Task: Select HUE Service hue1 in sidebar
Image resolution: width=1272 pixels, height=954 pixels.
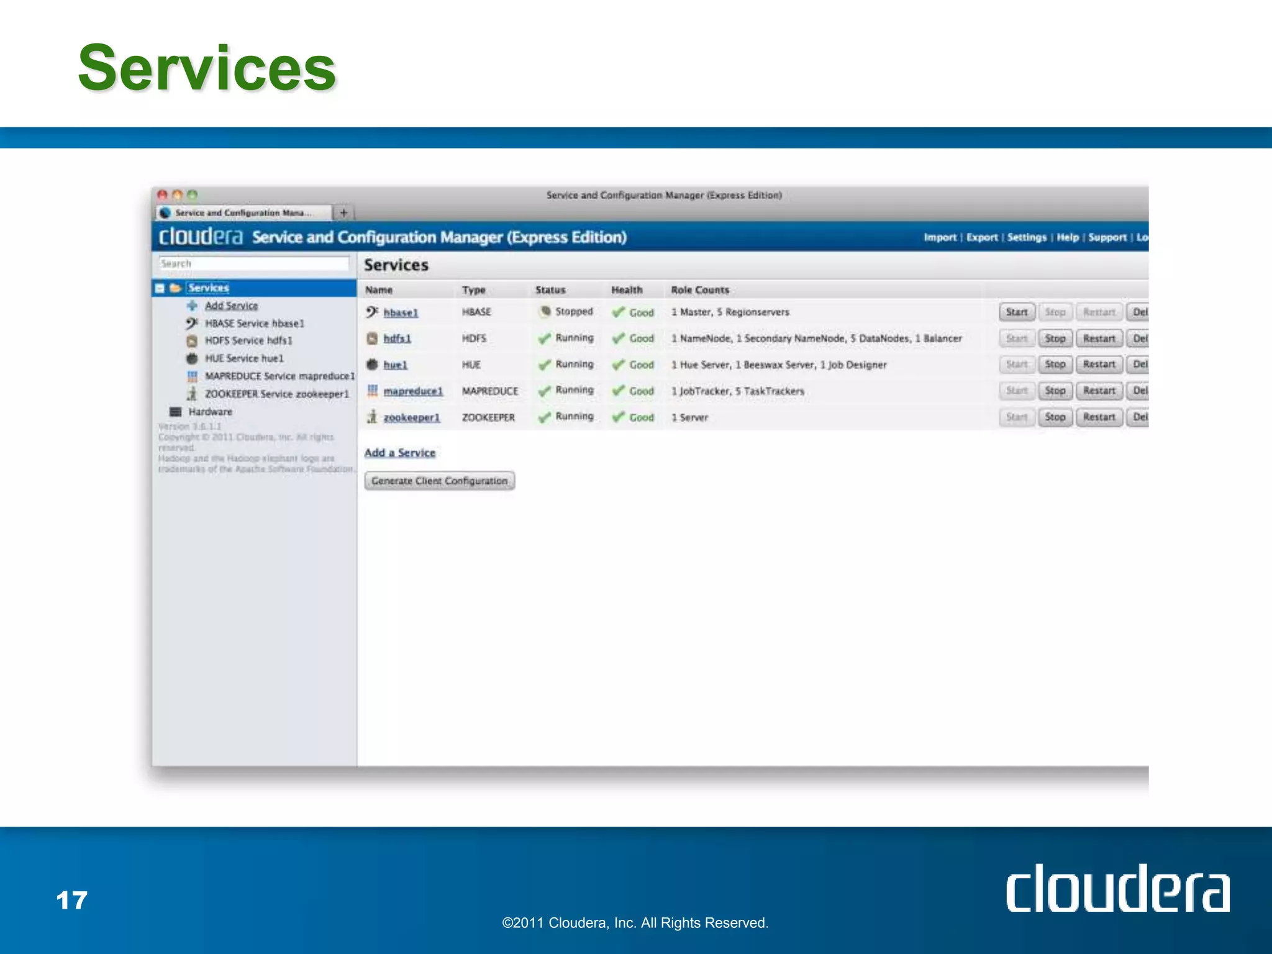Action: [244, 358]
